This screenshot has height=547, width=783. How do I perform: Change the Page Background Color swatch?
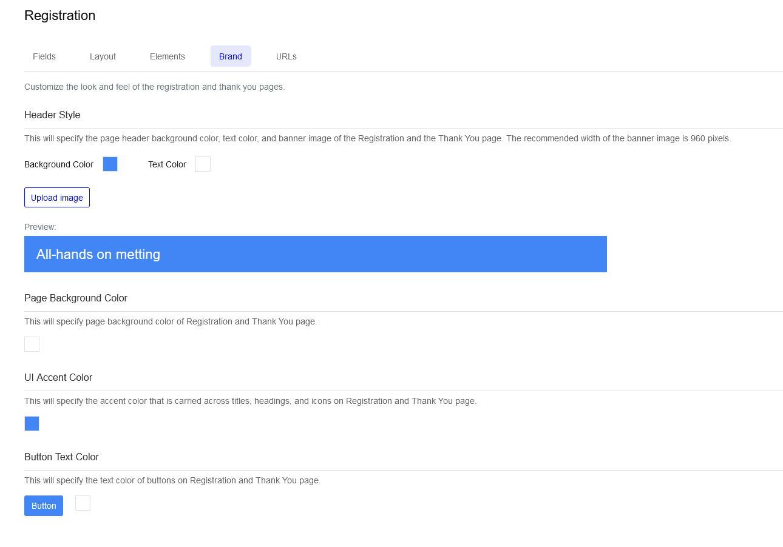tap(32, 344)
